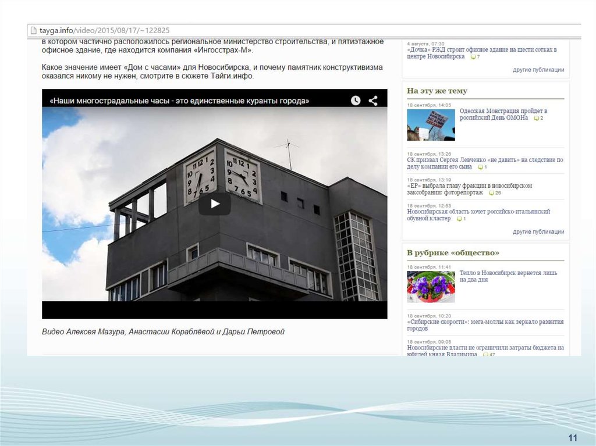Click comments icon after обувной кластер
Viewport: 596px width, 446px height.
pos(459,219)
